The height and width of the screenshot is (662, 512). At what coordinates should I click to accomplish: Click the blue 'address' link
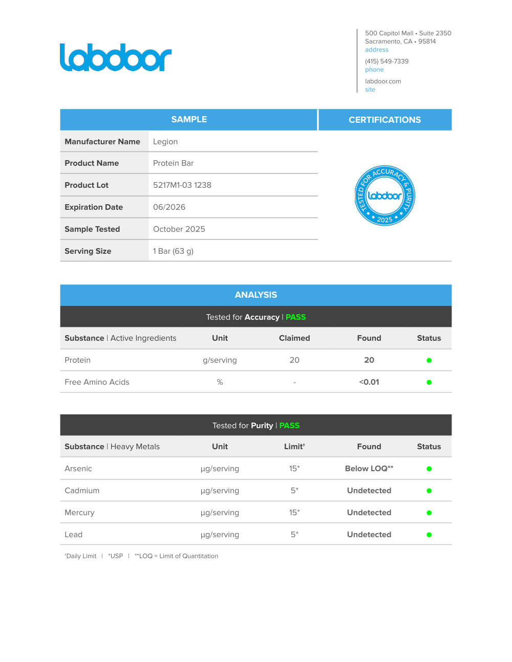[x=376, y=50]
